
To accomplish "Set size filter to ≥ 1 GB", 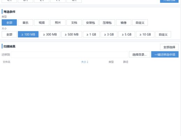I will pyautogui.click(x=91, y=34).
